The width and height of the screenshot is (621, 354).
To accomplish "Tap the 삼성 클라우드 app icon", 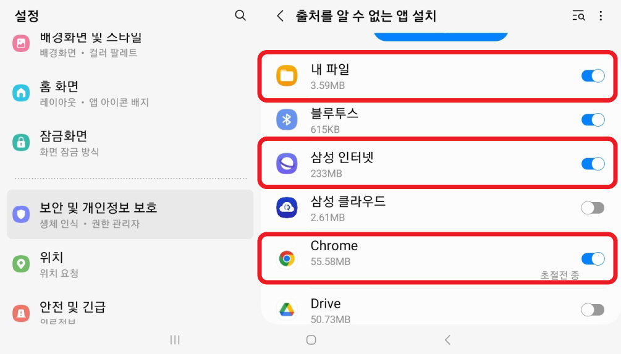I will click(287, 208).
